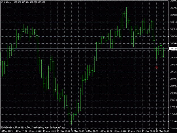177x133 pixels.
Task: Click the 126.850 price axis label
Action: 173,128
